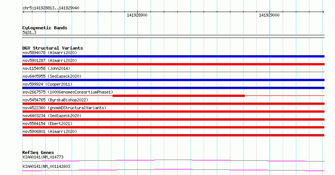
Task: Click the red bar for nsv5901287
Action: [x=173, y=64]
